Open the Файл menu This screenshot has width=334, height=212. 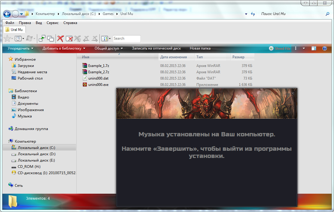pyautogui.click(x=10, y=23)
